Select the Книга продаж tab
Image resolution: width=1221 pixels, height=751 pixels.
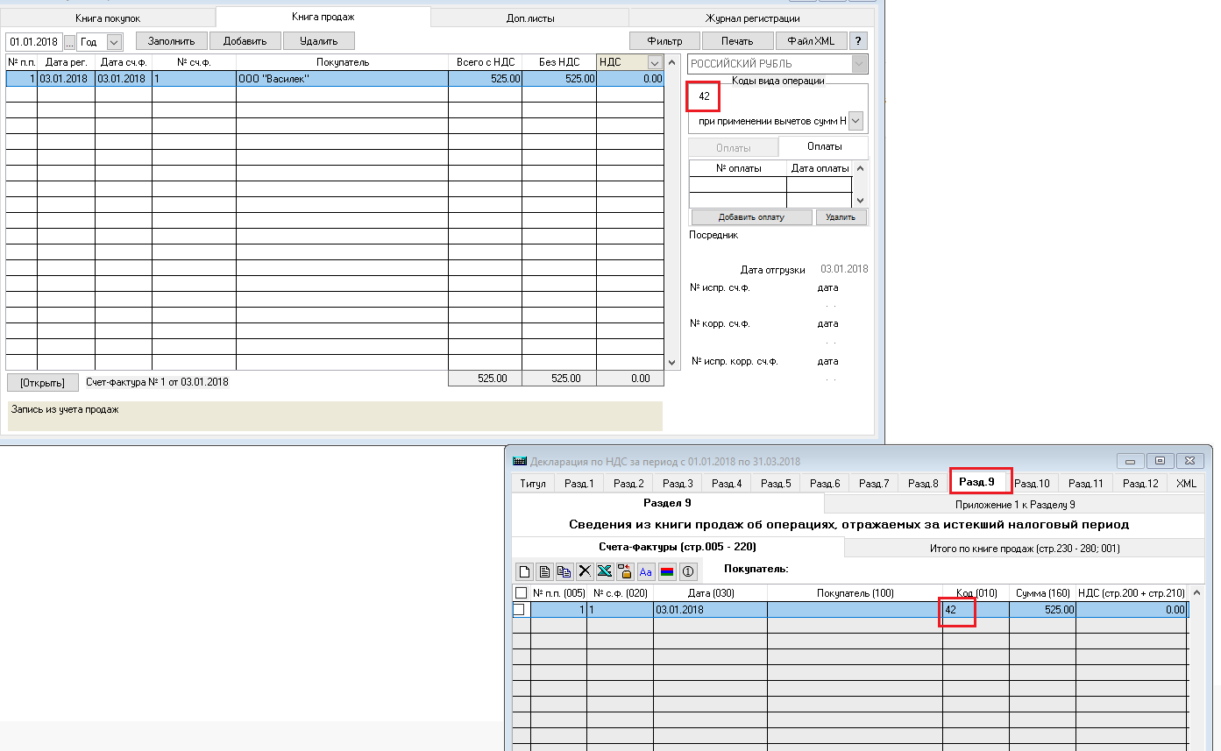(323, 17)
